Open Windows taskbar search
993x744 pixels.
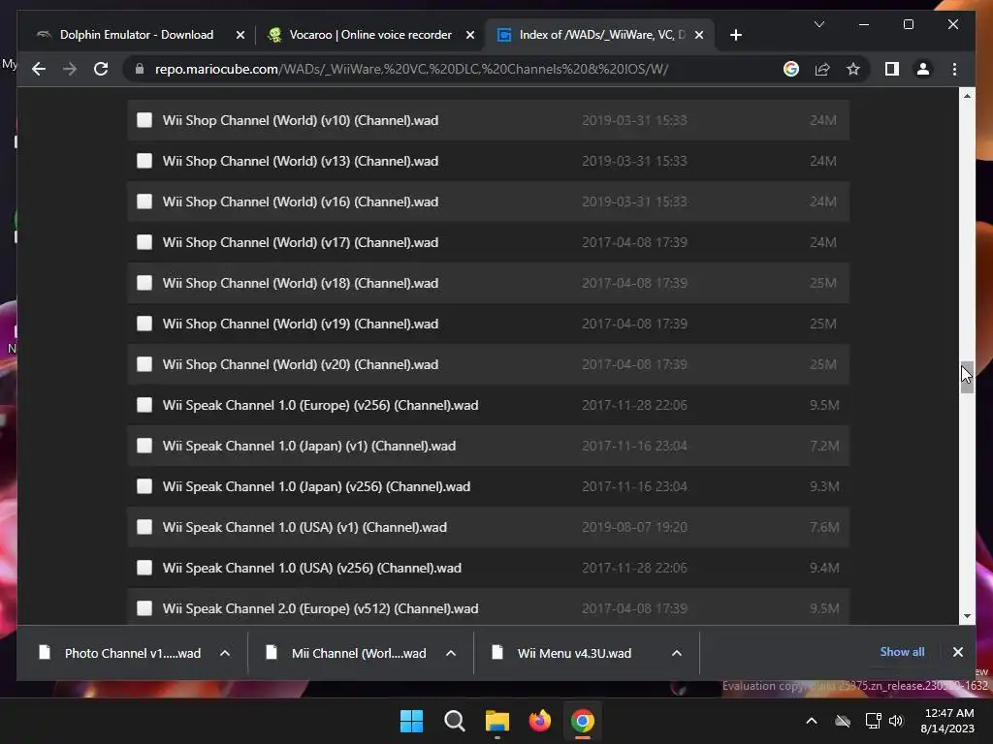454,721
